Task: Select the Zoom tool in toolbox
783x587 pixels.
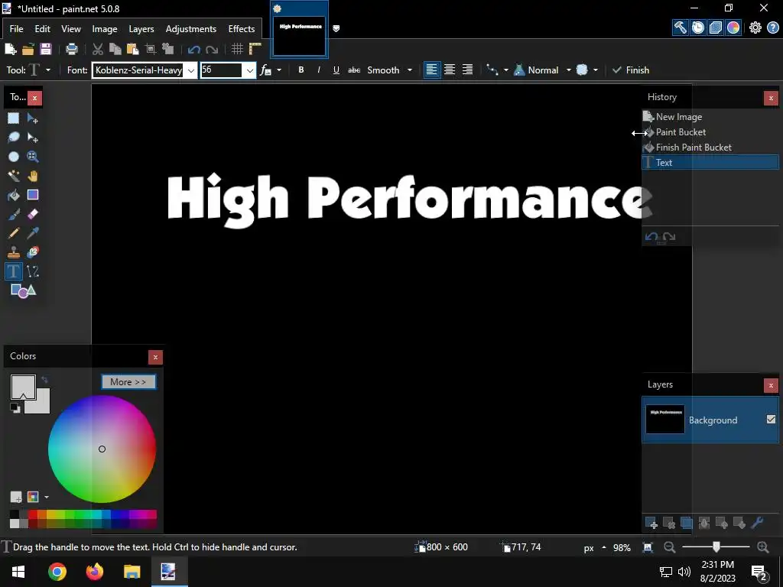Action: pyautogui.click(x=32, y=157)
